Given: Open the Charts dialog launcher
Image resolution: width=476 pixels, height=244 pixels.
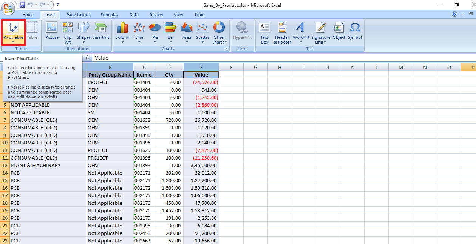Looking at the screenshot, I should pos(226,49).
